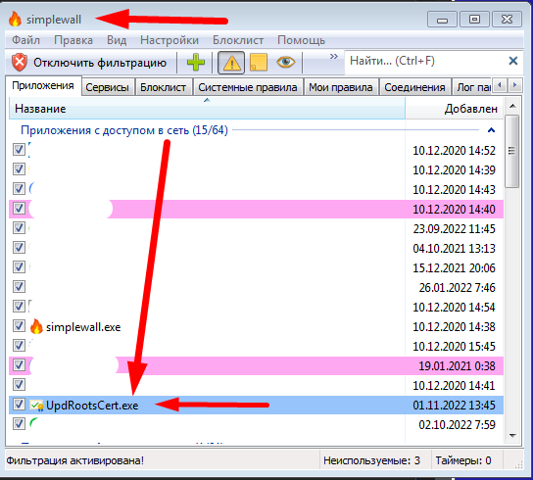The width and height of the screenshot is (533, 480).
Task: Open the Правка menu
Action: pos(73,40)
